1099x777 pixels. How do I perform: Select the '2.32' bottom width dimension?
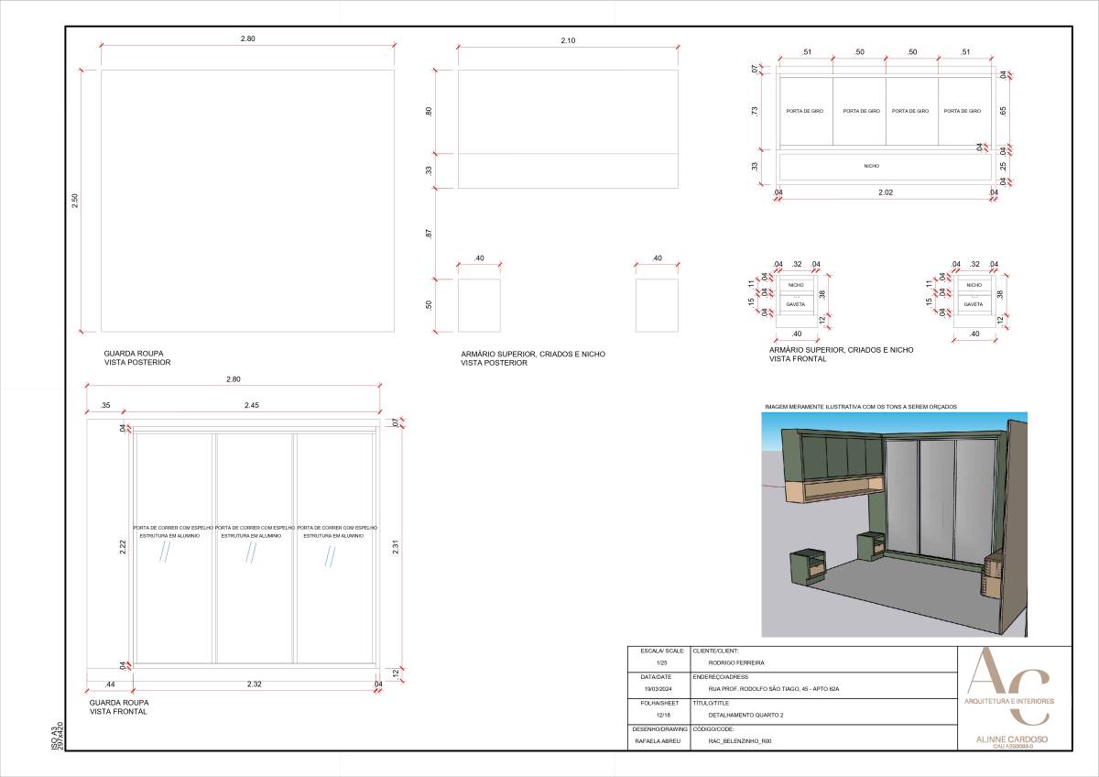tap(254, 684)
